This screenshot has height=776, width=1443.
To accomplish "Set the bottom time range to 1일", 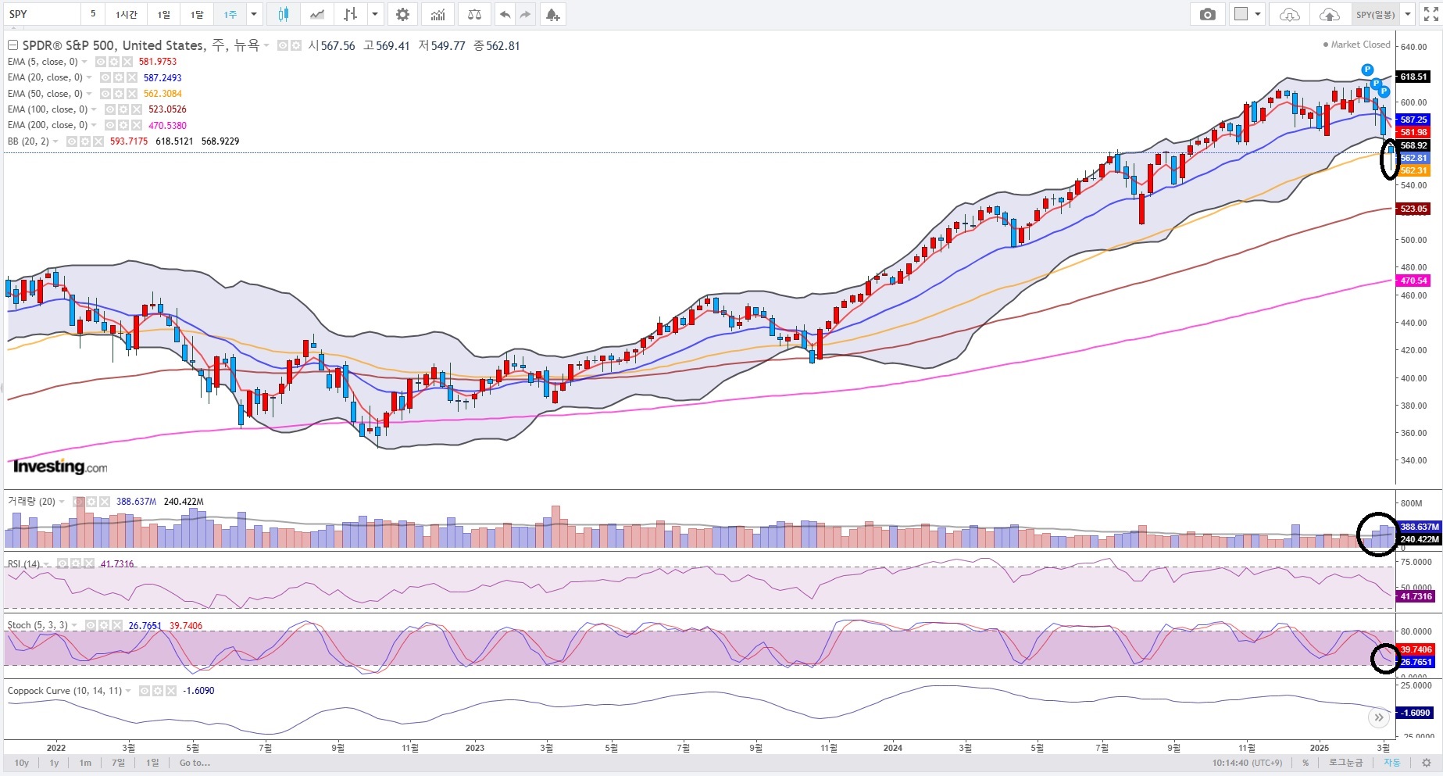I will coord(152,763).
